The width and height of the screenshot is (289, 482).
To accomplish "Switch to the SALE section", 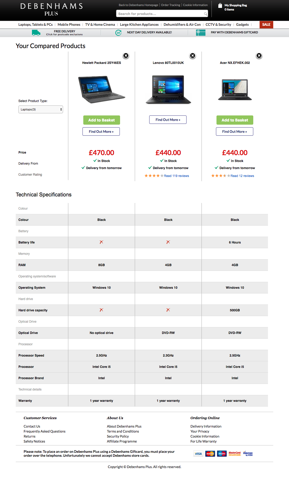I will click(266, 24).
